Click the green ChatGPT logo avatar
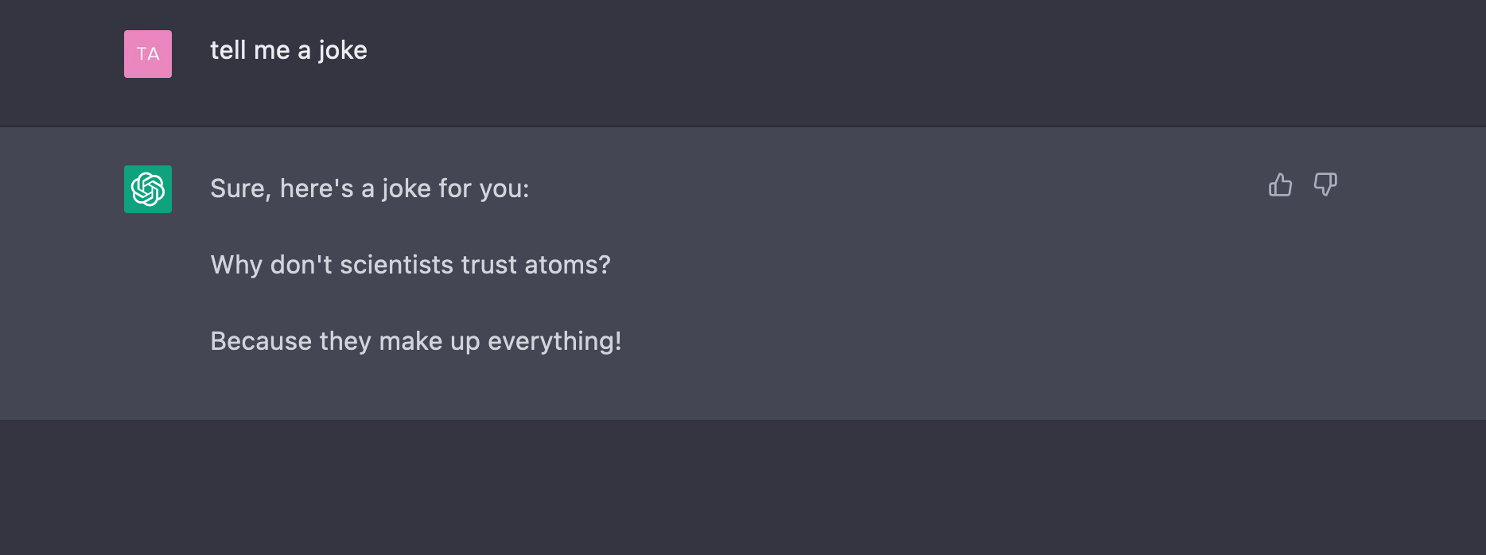This screenshot has width=1486, height=555. [148, 189]
